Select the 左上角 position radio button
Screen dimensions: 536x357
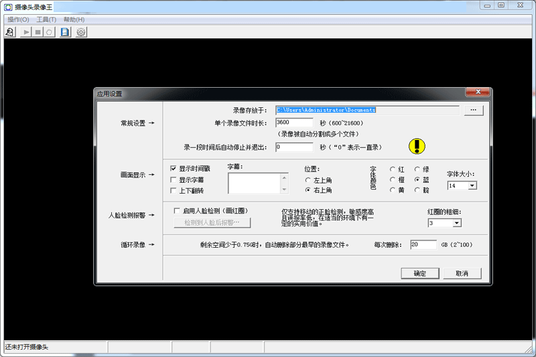308,180
